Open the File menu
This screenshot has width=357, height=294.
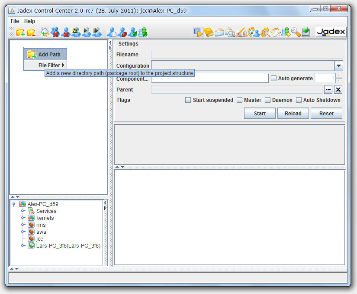coord(15,21)
